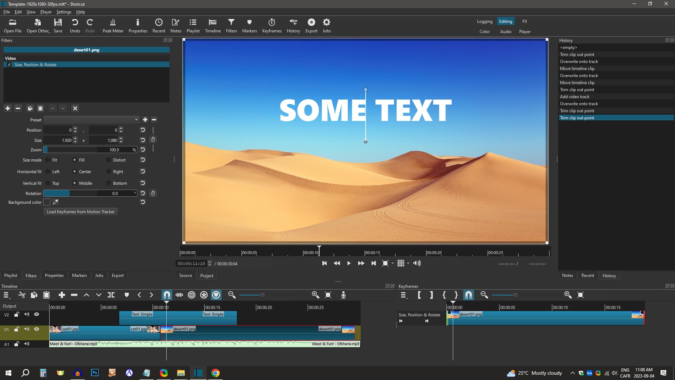Switch to FX layout
Viewport: 675px width, 380px height.
point(525,21)
